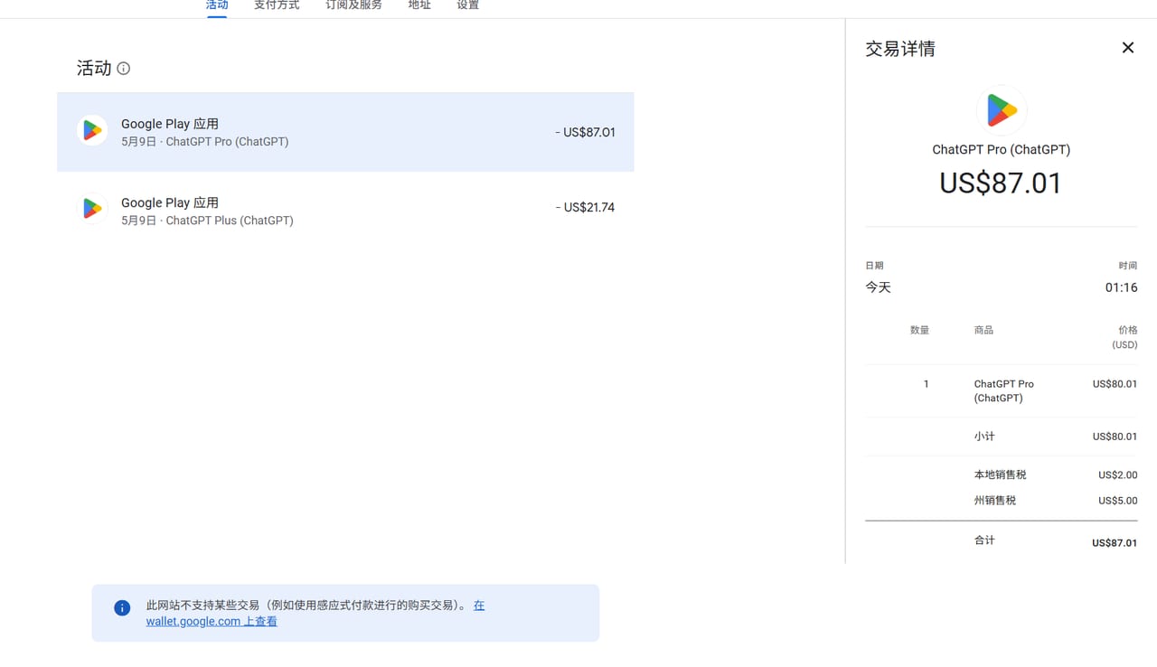Click the date value 今天
Image resolution: width=1157 pixels, height=667 pixels.
pyautogui.click(x=879, y=287)
